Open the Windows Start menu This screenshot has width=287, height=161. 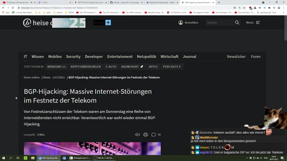pyautogui.click(x=3, y=158)
